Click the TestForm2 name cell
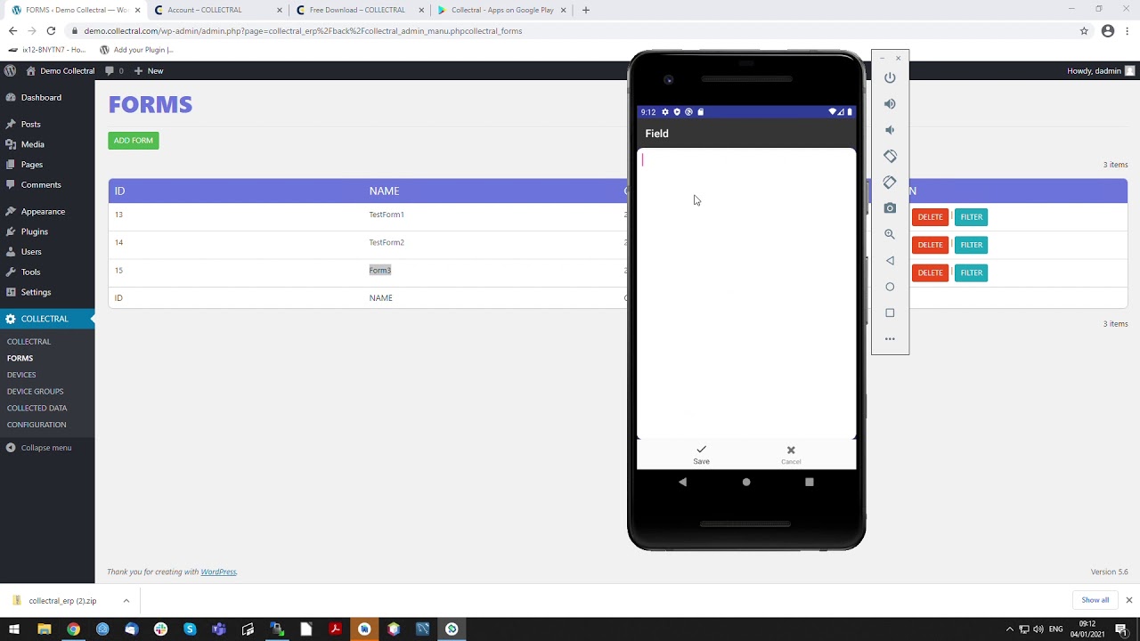This screenshot has height=641, width=1140. click(387, 242)
